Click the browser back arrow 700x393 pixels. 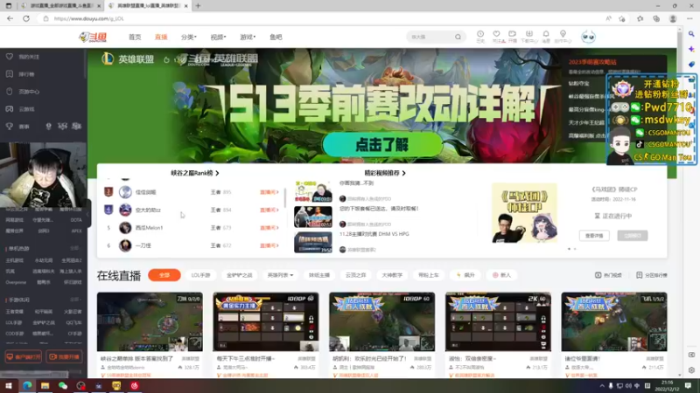(10, 18)
